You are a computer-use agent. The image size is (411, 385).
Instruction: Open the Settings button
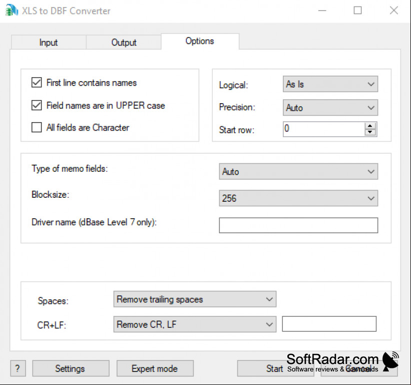coord(71,368)
